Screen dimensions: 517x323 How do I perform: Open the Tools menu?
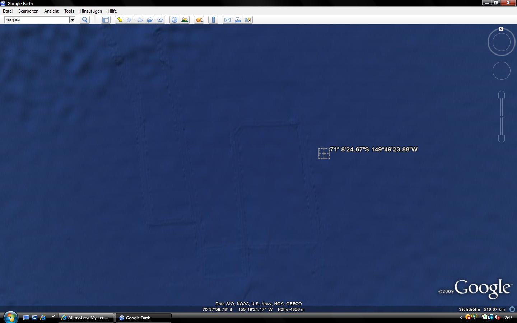(x=69, y=11)
